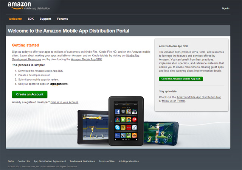Open the App Distribution Agreement footer link
Viewport: 242px width, 170px height.
50,161
